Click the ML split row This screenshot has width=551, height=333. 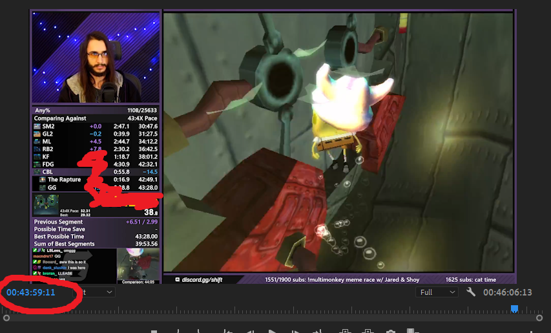(x=96, y=142)
